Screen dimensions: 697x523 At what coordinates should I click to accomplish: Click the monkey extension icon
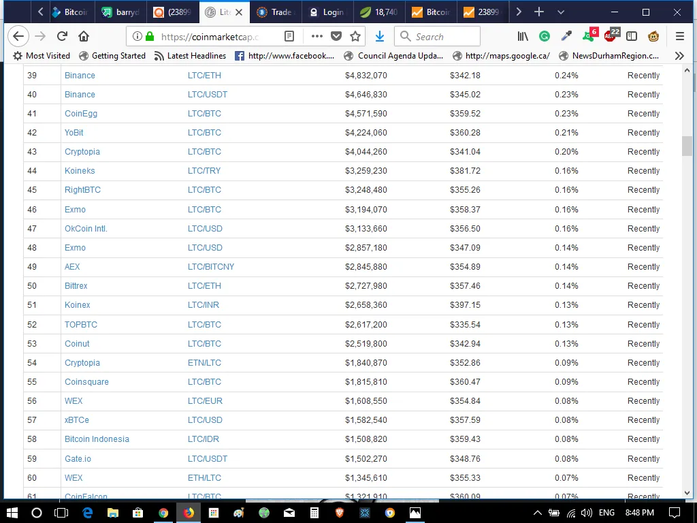pos(653,36)
